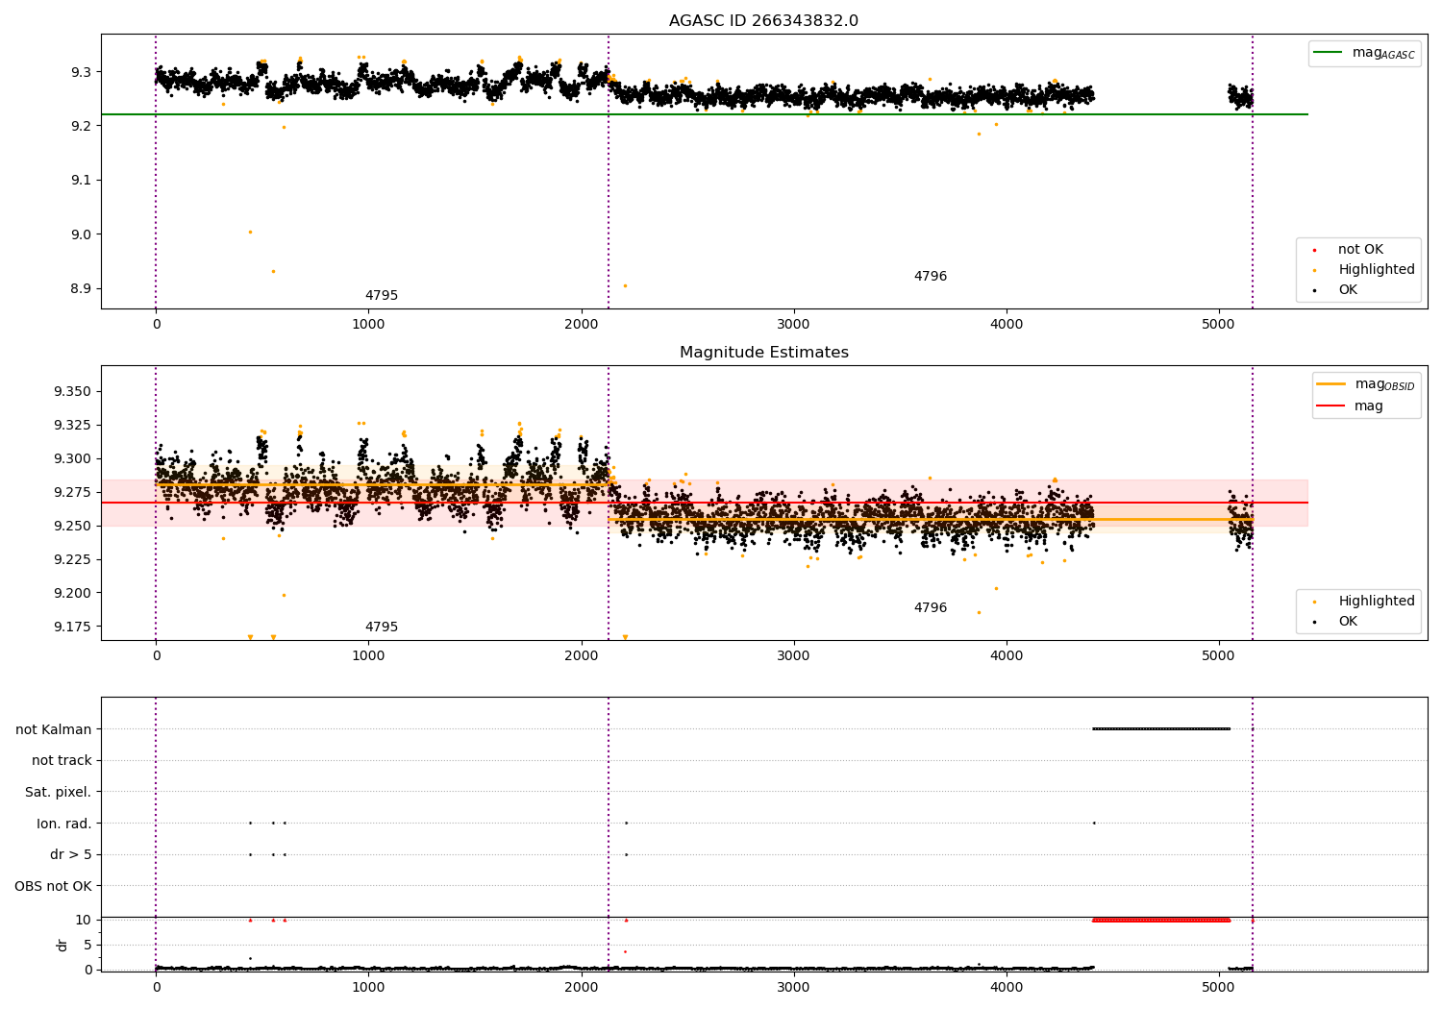Click the 'not Kalman' axis label
The image size is (1442, 1009).
54,729
